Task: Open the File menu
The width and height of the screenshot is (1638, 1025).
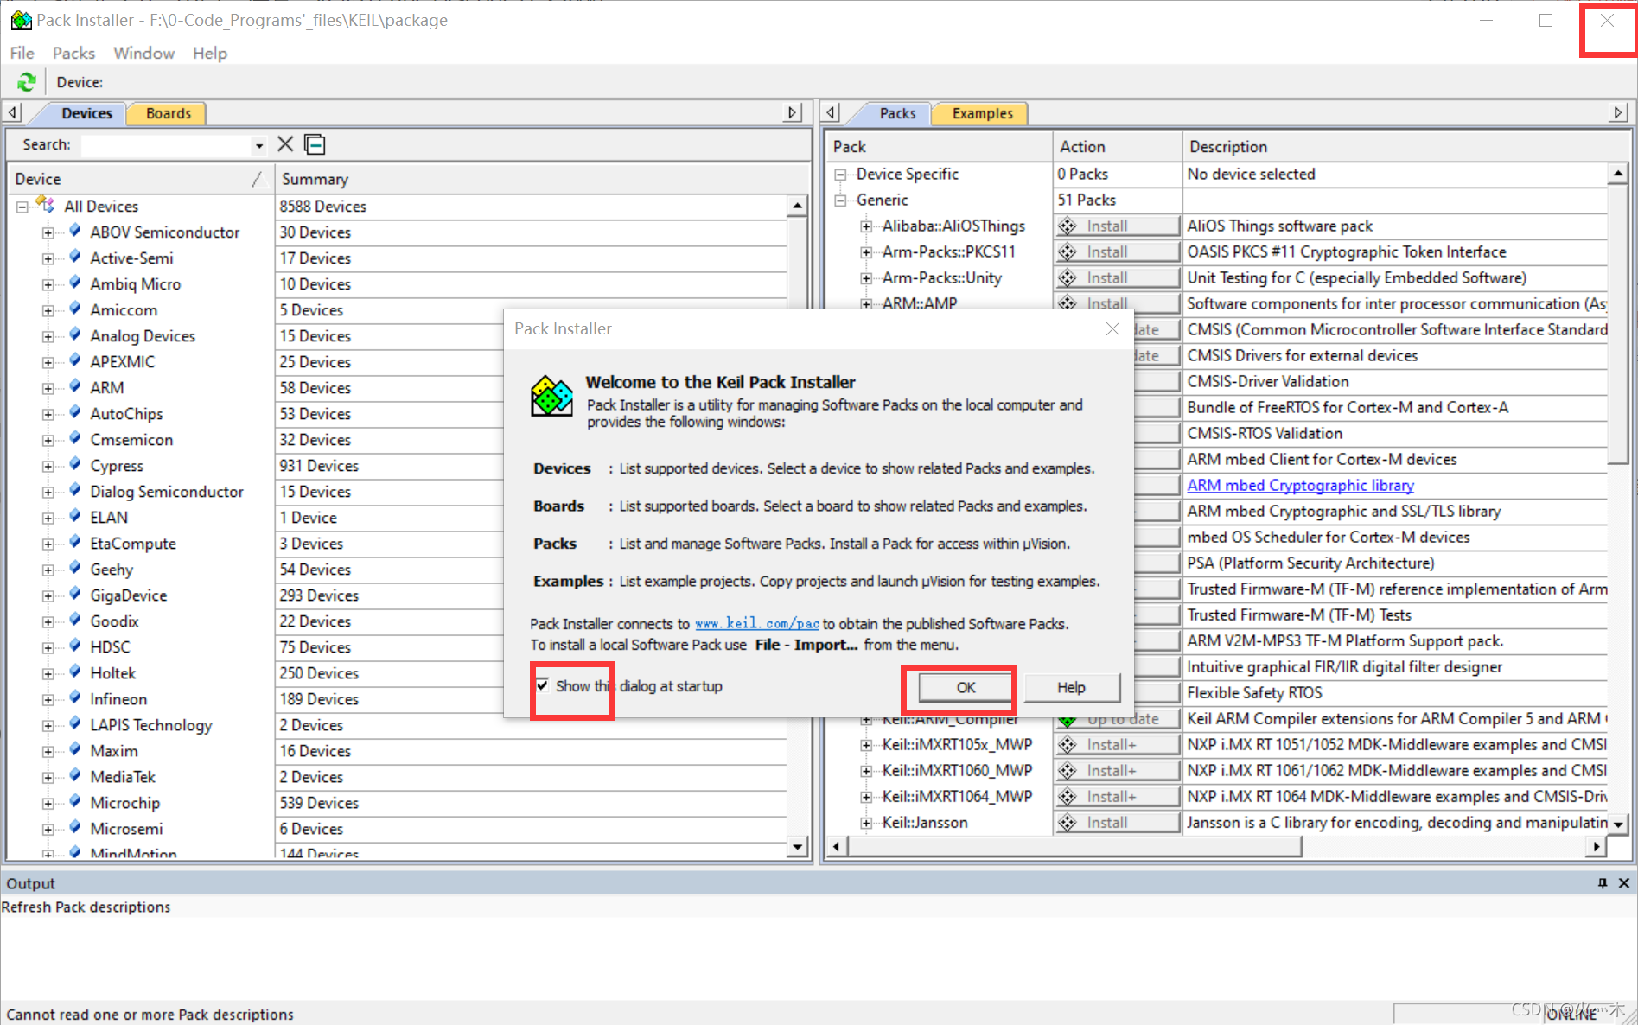Action: (x=22, y=53)
